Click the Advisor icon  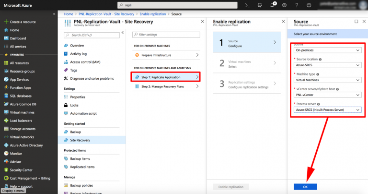pyautogui.click(x=6, y=162)
